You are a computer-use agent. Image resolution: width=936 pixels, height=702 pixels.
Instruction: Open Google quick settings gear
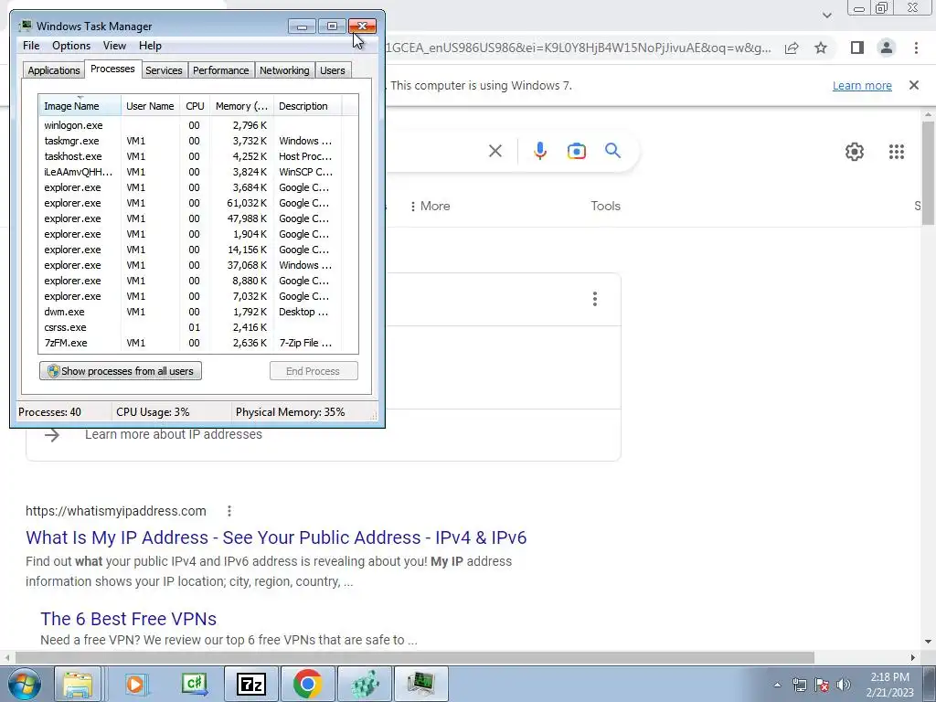[x=855, y=152]
